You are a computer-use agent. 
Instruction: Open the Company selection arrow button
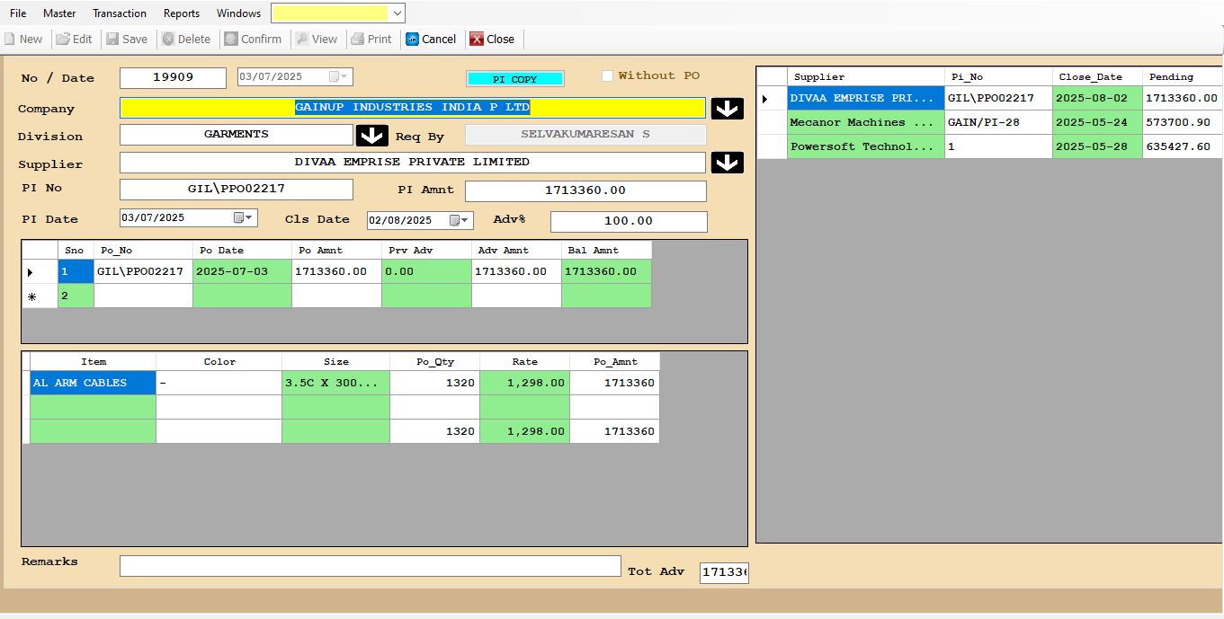click(x=727, y=109)
